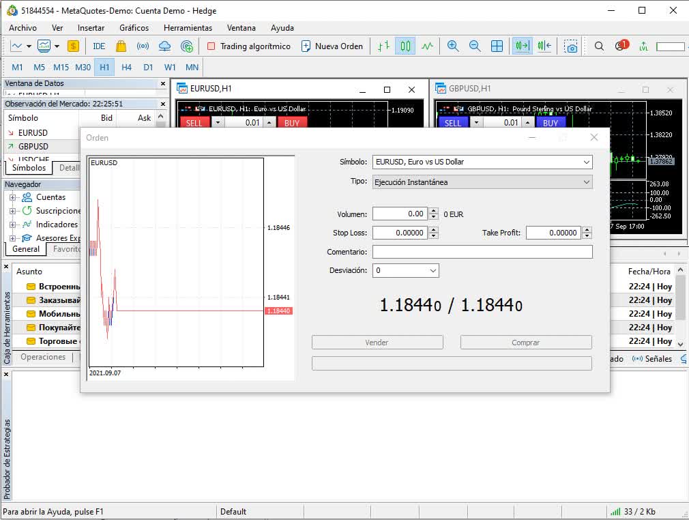Open the Insertar menu
The width and height of the screenshot is (689, 520).
[91, 28]
